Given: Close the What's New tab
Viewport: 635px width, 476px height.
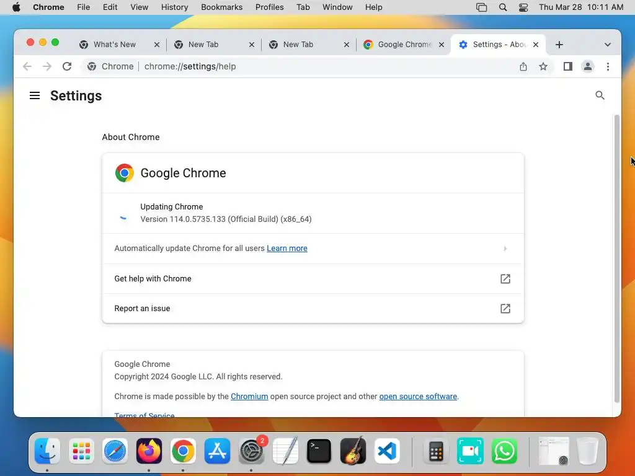Looking at the screenshot, I should pyautogui.click(x=157, y=45).
